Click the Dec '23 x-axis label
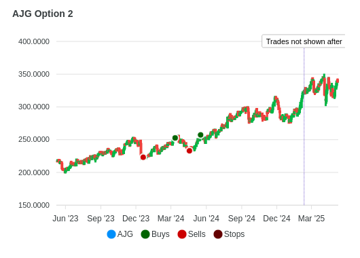The height and width of the screenshot is (258, 360). [x=136, y=219]
